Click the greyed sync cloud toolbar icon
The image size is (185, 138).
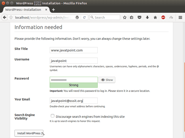pos(171,18)
